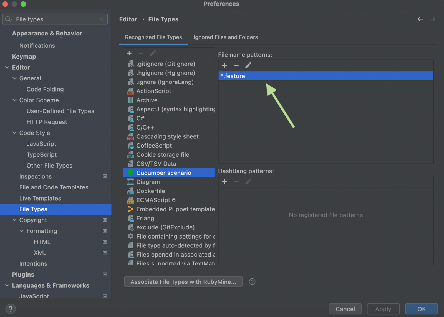
Task: Collapse the Color Scheme subsection
Action: (x=14, y=100)
